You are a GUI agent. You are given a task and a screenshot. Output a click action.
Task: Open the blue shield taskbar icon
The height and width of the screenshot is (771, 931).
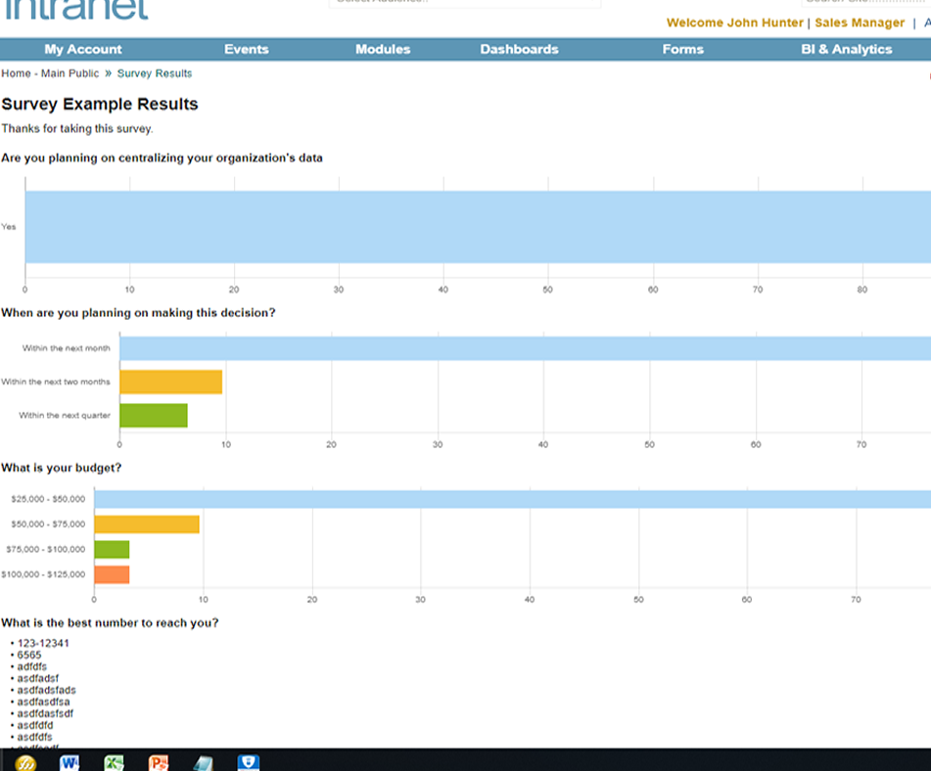(x=249, y=763)
